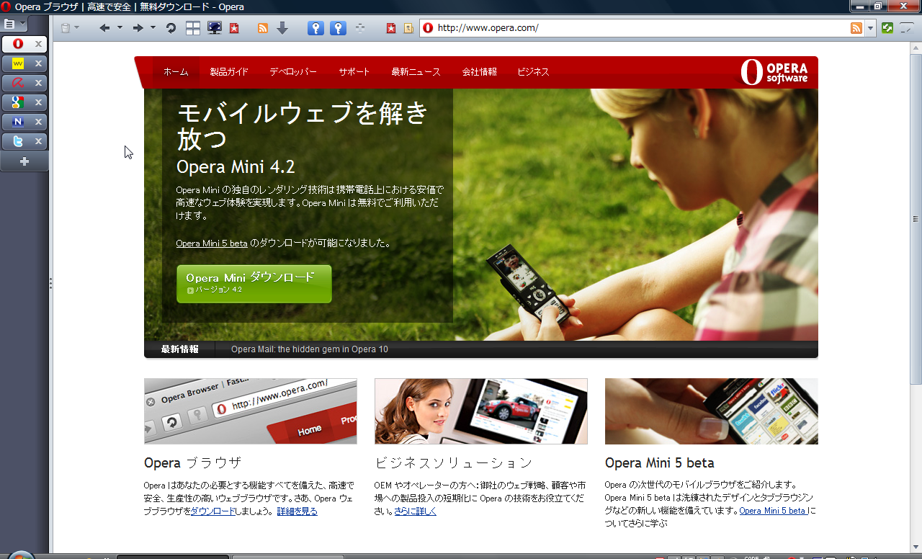Viewport: 922px width, 559px height.
Task: Follow the Opera Mini 5 beta banner link
Action: pyautogui.click(x=212, y=243)
